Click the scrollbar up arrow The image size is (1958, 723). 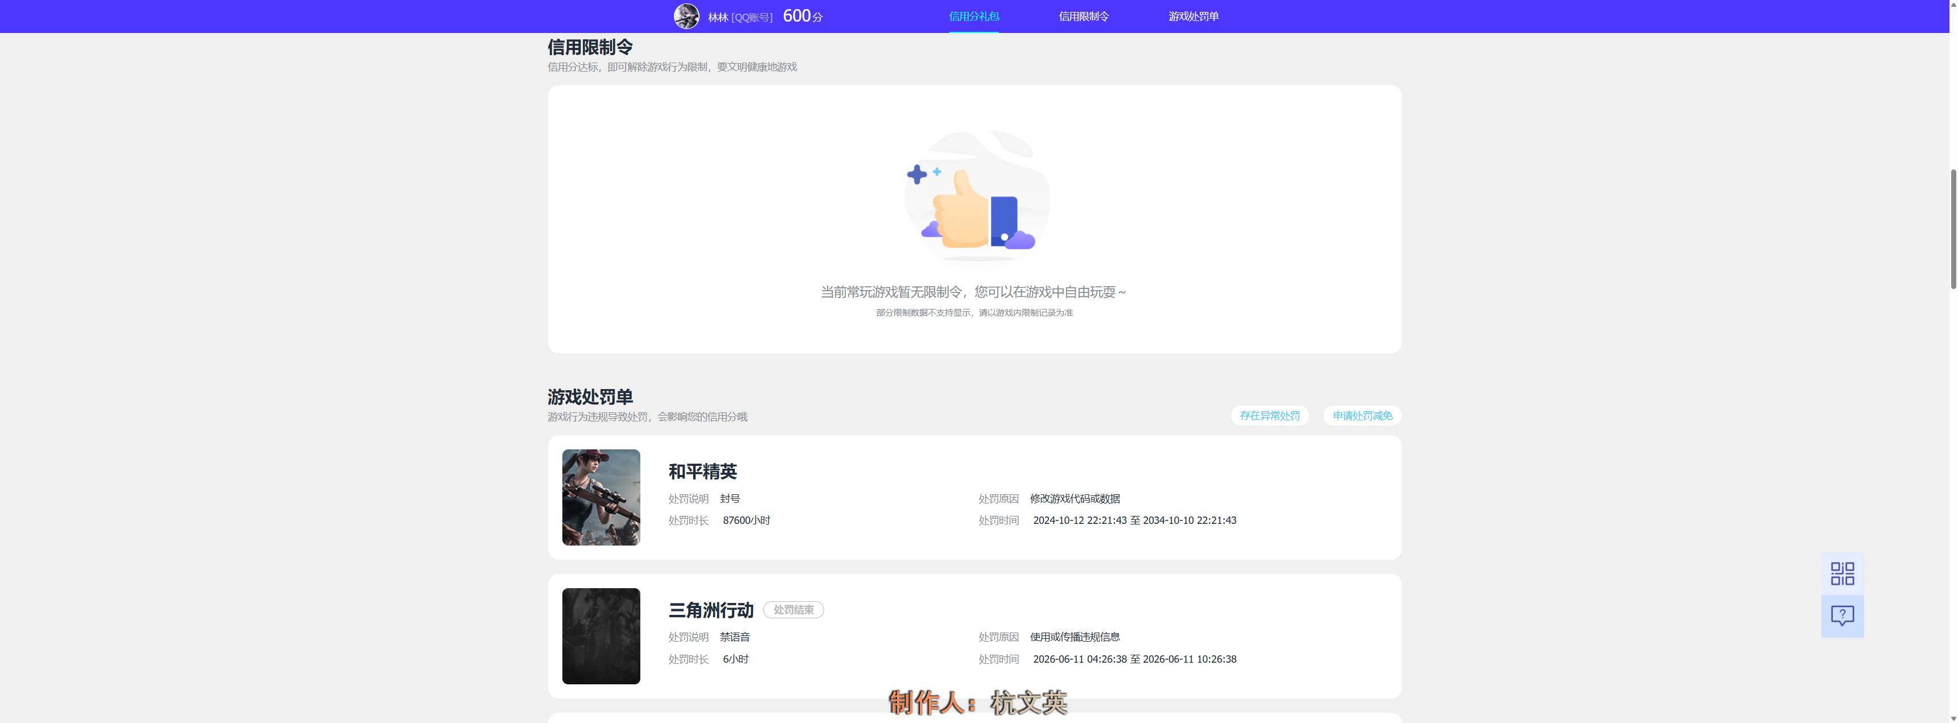[x=1953, y=5]
